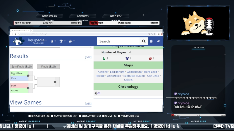
Task: Click the second rcynice chat username
Action: pos(183,103)
